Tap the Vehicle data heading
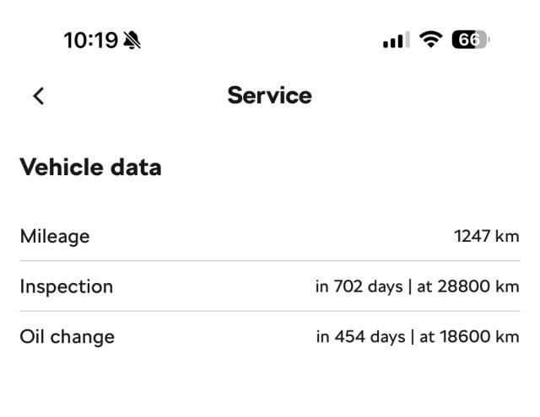 click(90, 167)
